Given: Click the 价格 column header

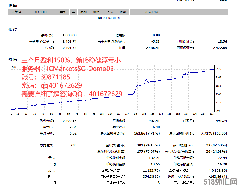Looking at the screenshot, I should tap(96, 12).
